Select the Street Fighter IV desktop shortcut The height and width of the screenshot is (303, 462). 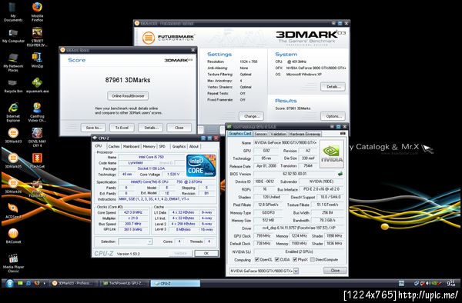pos(37,37)
